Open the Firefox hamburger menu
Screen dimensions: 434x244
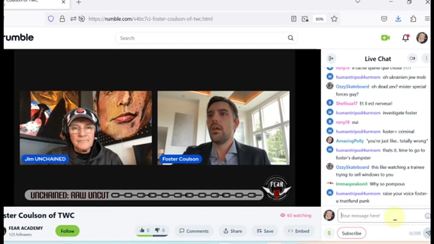[427, 19]
